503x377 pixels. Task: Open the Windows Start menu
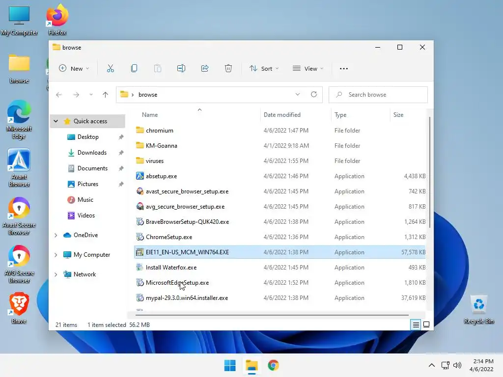point(230,365)
